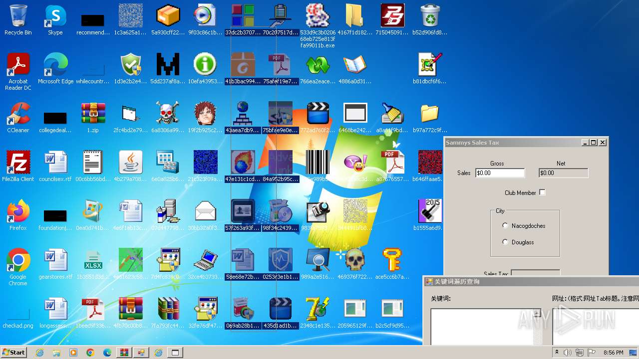Select the checkad.png file icon
This screenshot has height=359, width=639.
click(x=18, y=313)
